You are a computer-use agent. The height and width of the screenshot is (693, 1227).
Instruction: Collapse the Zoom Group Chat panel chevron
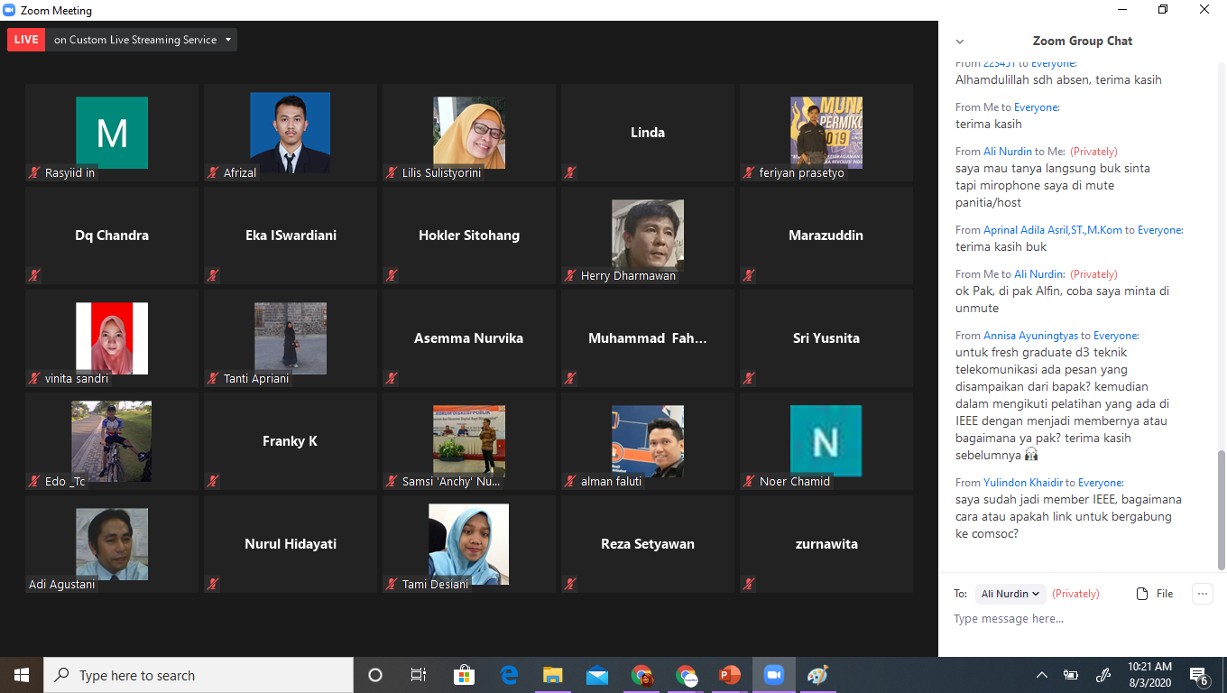coord(960,42)
